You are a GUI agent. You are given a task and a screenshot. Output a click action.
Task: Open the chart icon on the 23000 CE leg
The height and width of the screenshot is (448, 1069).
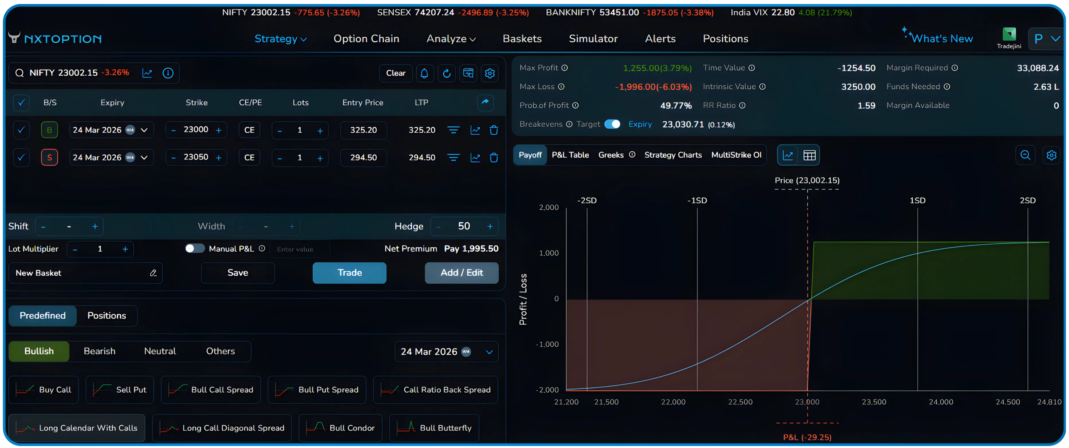click(x=475, y=130)
